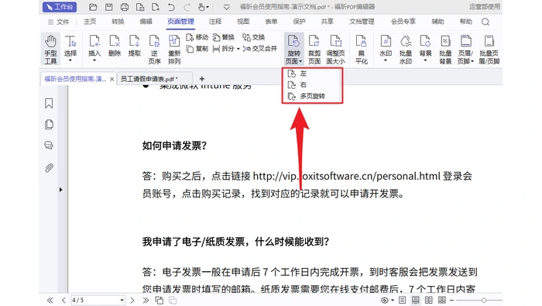The image size is (542, 306).
Task: Expand the left navigation panel arrow
Action: click(61, 190)
